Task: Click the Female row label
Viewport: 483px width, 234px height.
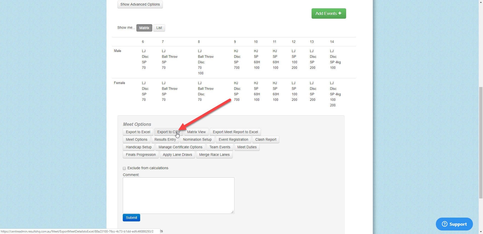Action: coord(119,83)
